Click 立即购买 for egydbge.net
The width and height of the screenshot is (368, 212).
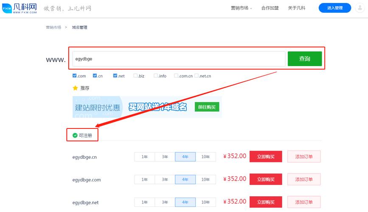pos(266,202)
